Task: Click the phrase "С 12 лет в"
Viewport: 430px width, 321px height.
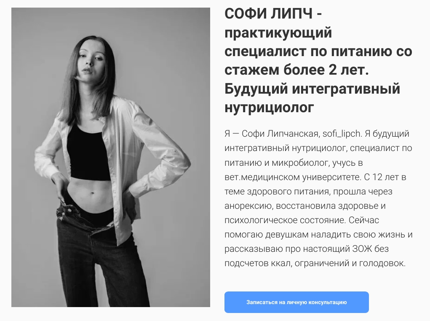Action: tap(385, 177)
